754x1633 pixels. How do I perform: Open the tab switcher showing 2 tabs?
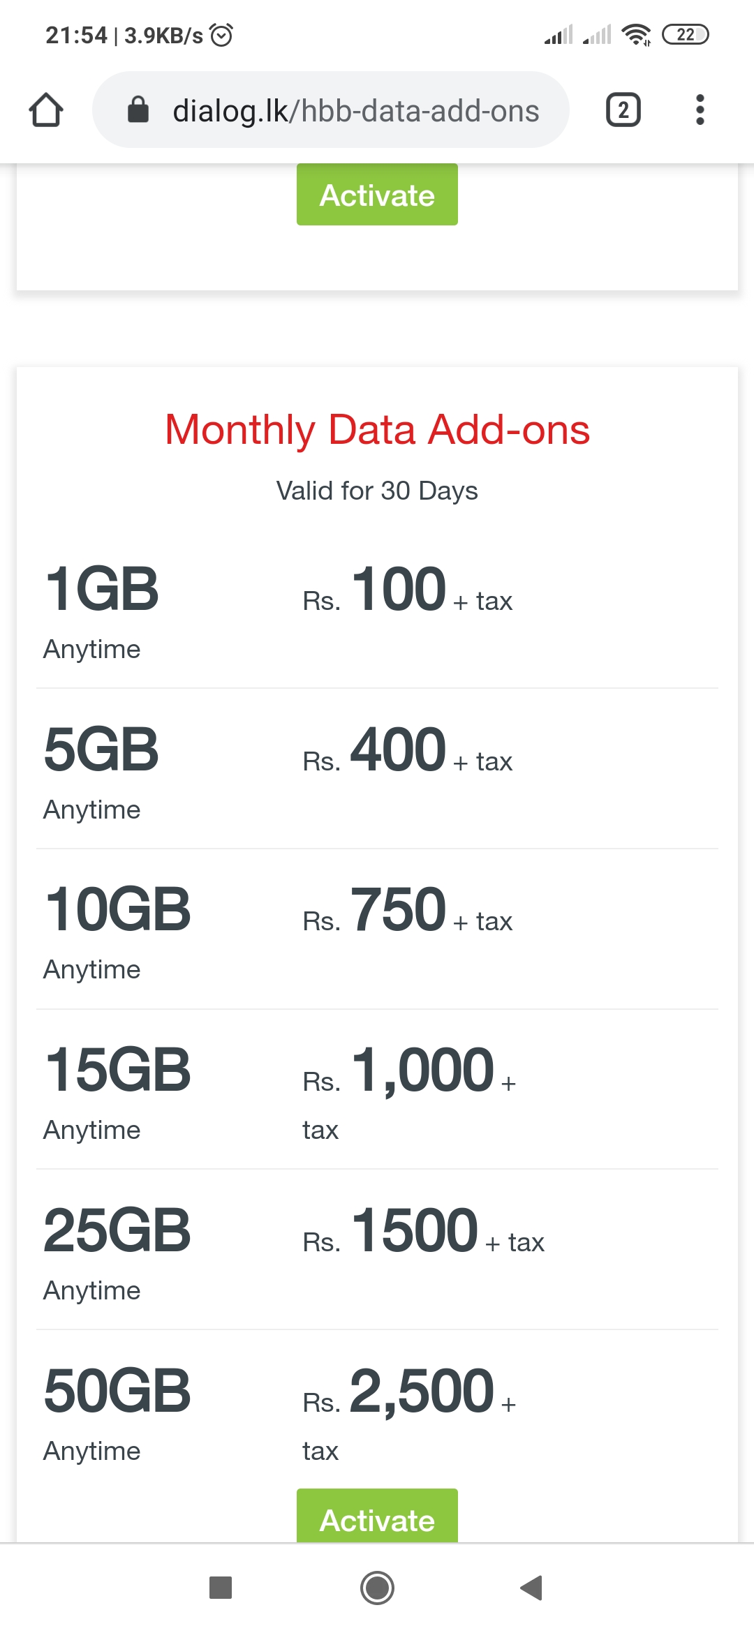(x=623, y=110)
